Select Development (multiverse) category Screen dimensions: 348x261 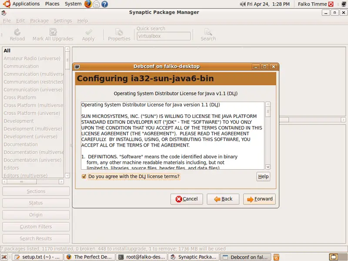pyautogui.click(x=33, y=129)
